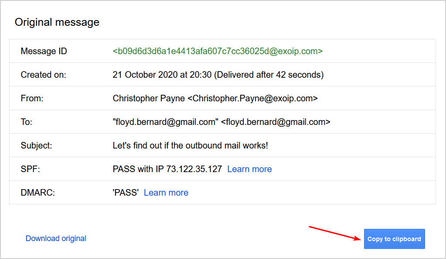Screen dimensions: 446x259
Task: Click the To row label
Action: (27, 122)
